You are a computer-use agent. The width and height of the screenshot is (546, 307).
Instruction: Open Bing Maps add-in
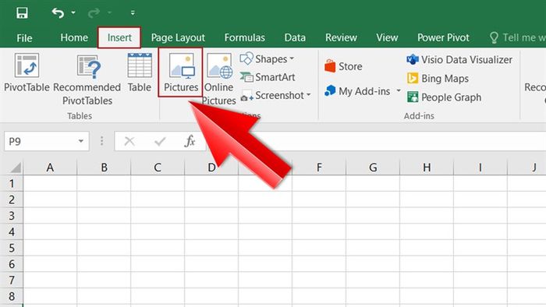438,79
